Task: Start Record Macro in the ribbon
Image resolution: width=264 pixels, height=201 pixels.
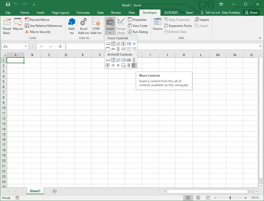Action: (37, 20)
